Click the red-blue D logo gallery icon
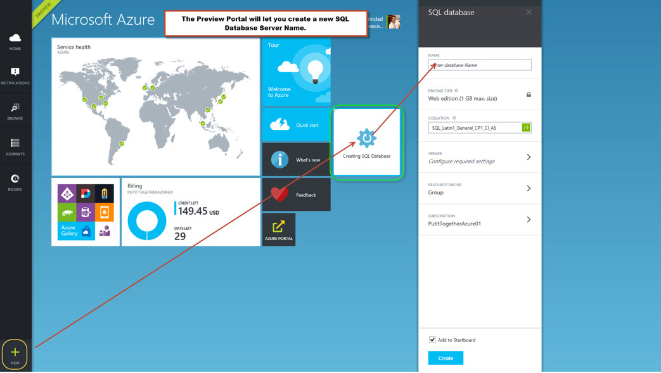This screenshot has height=373, width=661. coord(86,193)
